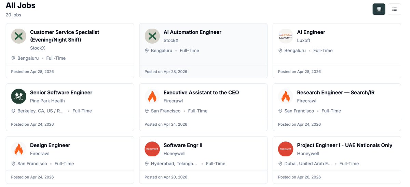Click location pin on AI Engineer card
Screen dimensions: 410x187
click(x=281, y=51)
